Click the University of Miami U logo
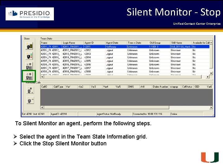The height and width of the screenshot is (167, 223). pos(210,157)
